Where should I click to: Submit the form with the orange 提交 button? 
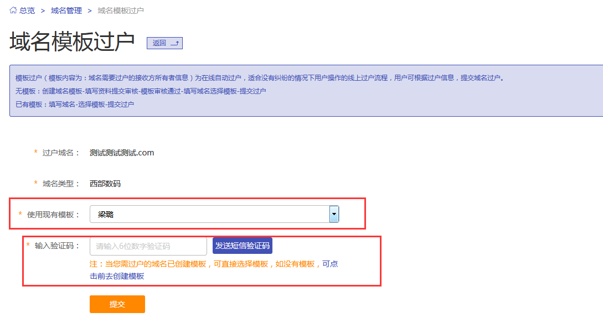(117, 304)
